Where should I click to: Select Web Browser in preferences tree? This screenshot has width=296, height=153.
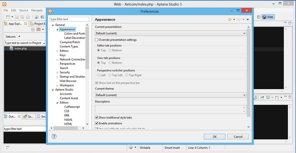pos(68,81)
